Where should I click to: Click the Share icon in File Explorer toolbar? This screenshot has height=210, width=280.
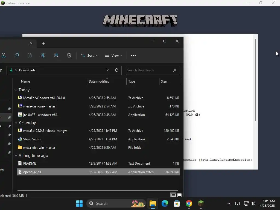pos(56,55)
